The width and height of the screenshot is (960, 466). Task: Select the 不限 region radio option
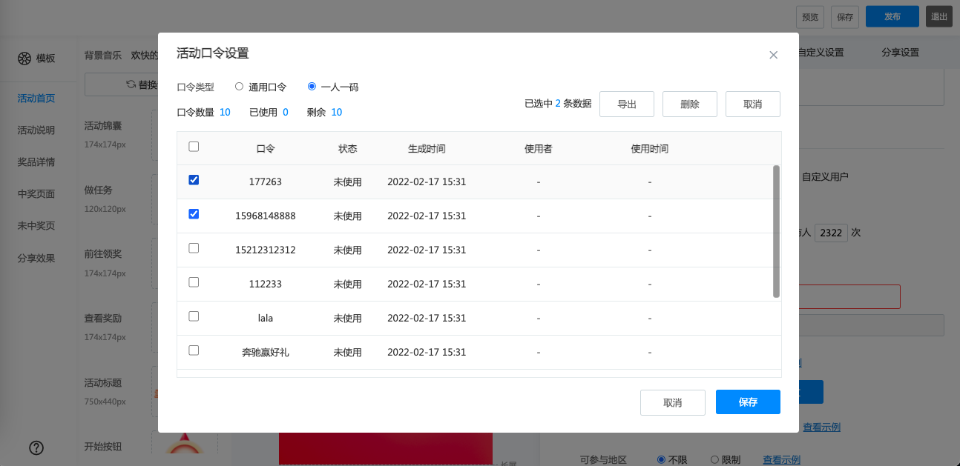coord(661,459)
